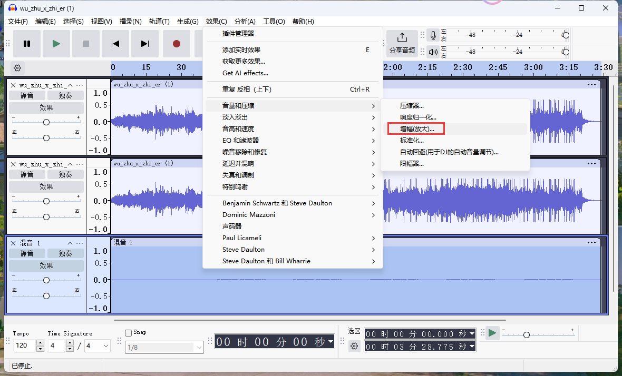Mute the 混音 1 track (静音)

tap(27, 253)
